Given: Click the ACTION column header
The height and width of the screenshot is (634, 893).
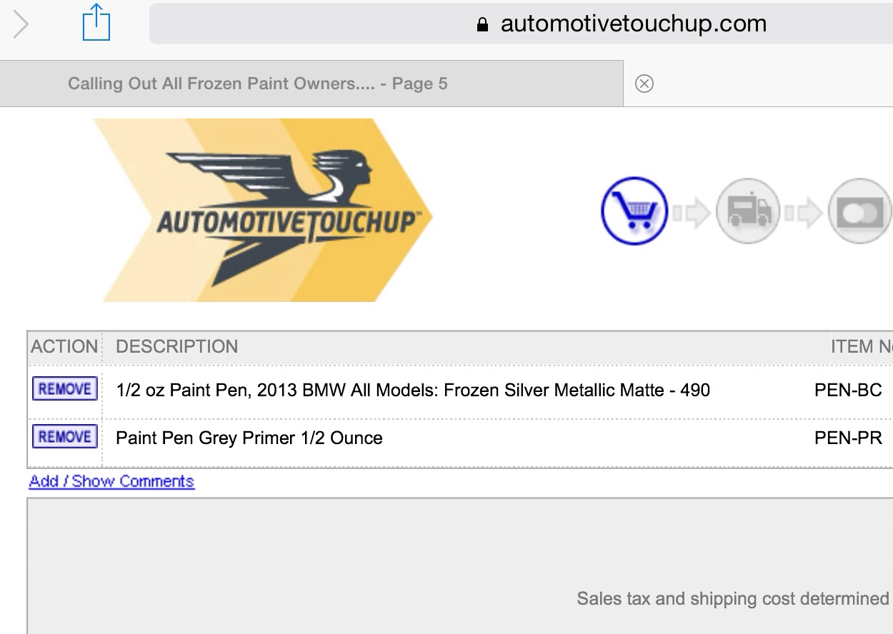Looking at the screenshot, I should coord(64,346).
